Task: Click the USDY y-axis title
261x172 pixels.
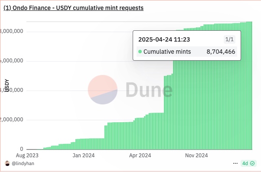Action: pos(7,85)
